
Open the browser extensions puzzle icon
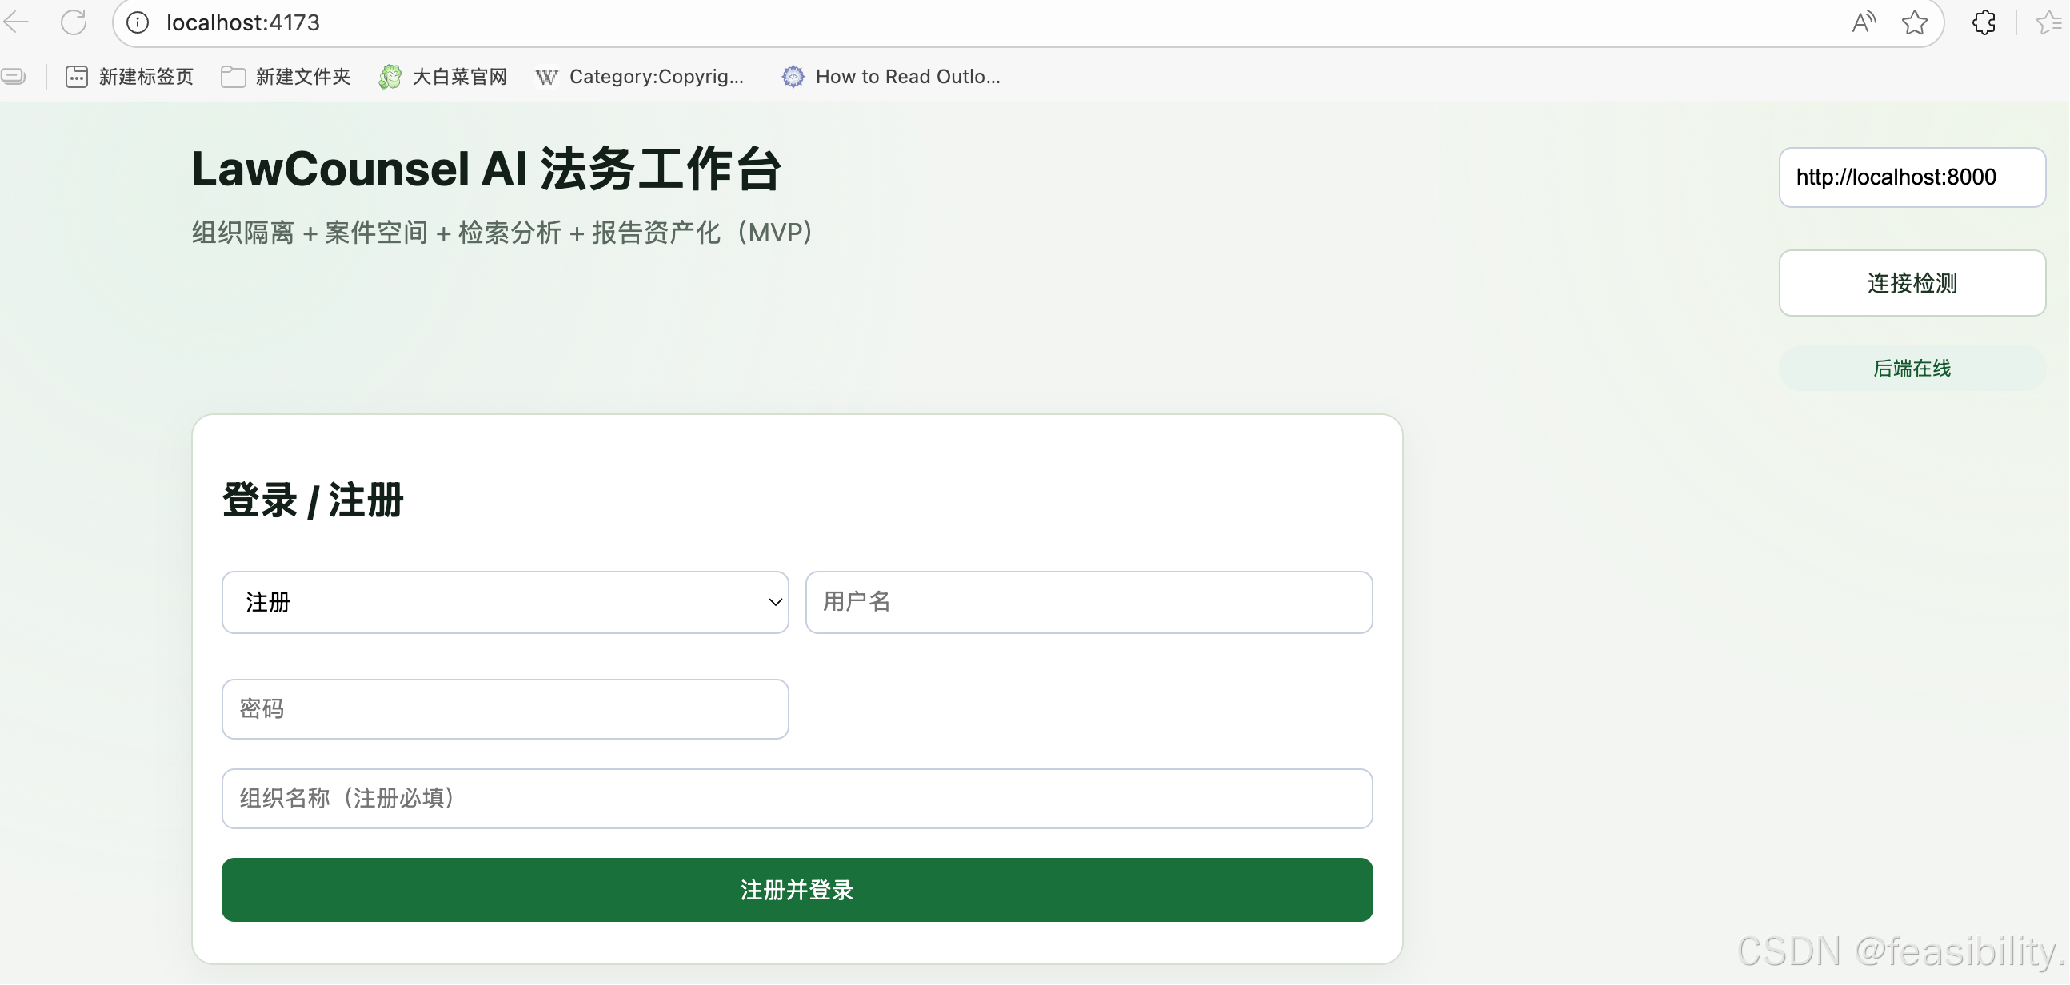click(x=1984, y=22)
